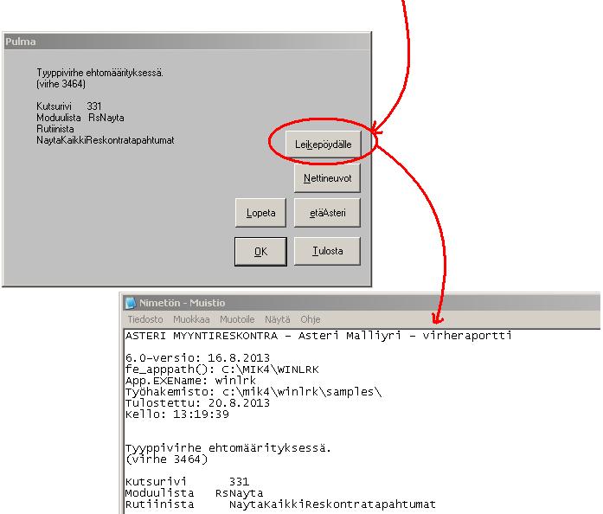Image resolution: width=603 pixels, height=514 pixels.
Task: Launch etäAsteri remote support button
Action: click(x=327, y=212)
